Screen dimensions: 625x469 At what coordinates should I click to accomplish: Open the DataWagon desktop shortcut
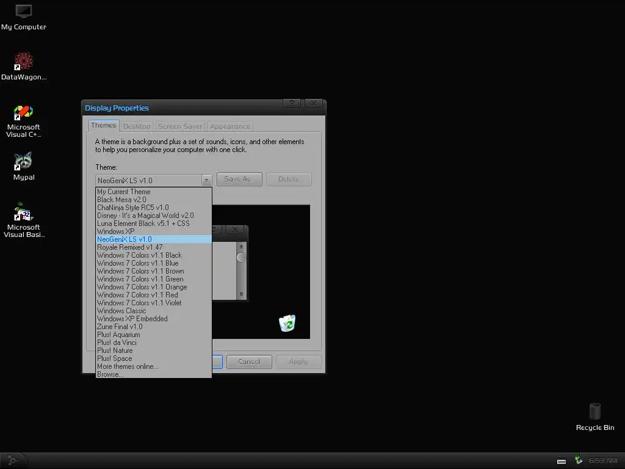(24, 66)
